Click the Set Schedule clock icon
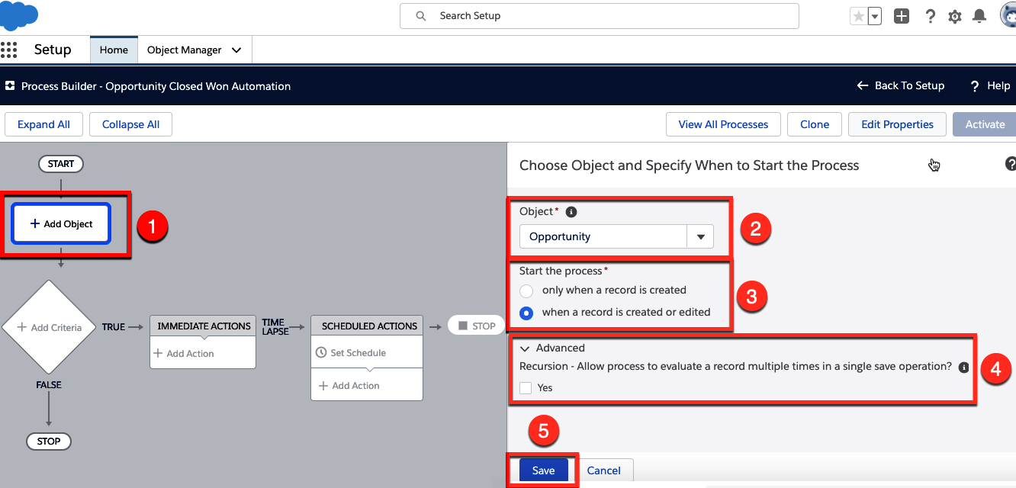1016x488 pixels. coord(322,353)
